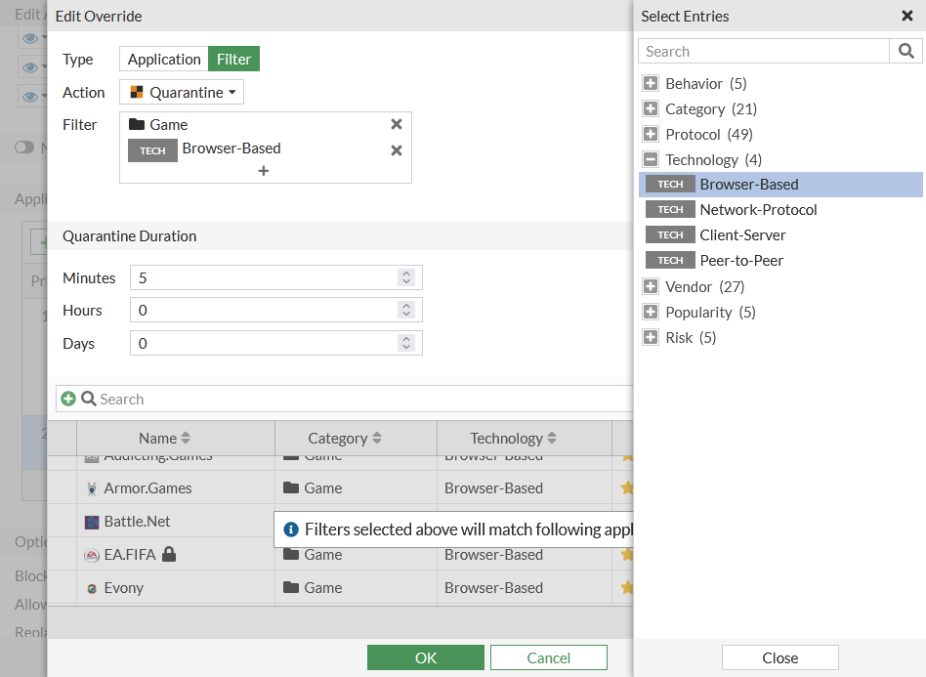This screenshot has height=677, width=926.
Task: Toggle the third eye visibility icon on the left
Action: click(32, 95)
